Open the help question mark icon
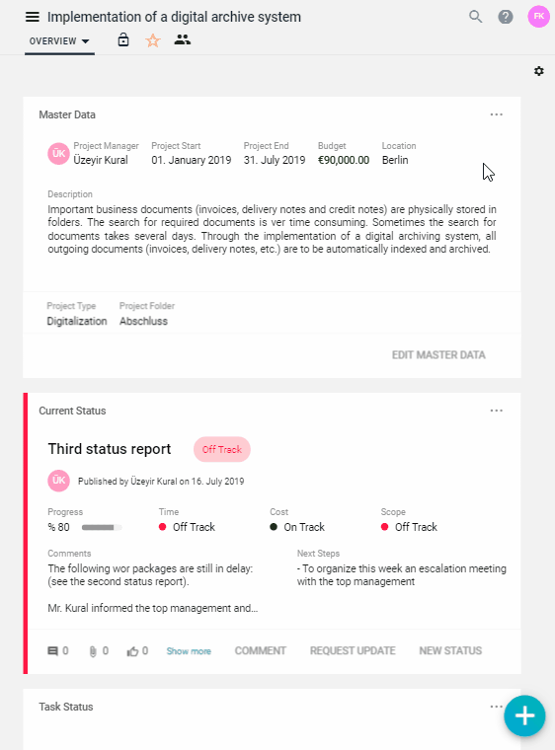Image resolution: width=555 pixels, height=750 pixels. pyautogui.click(x=506, y=17)
